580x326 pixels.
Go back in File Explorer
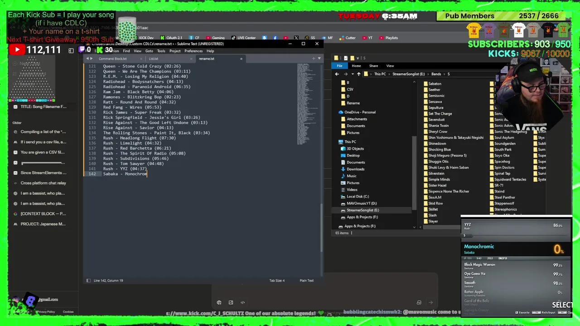(x=337, y=74)
